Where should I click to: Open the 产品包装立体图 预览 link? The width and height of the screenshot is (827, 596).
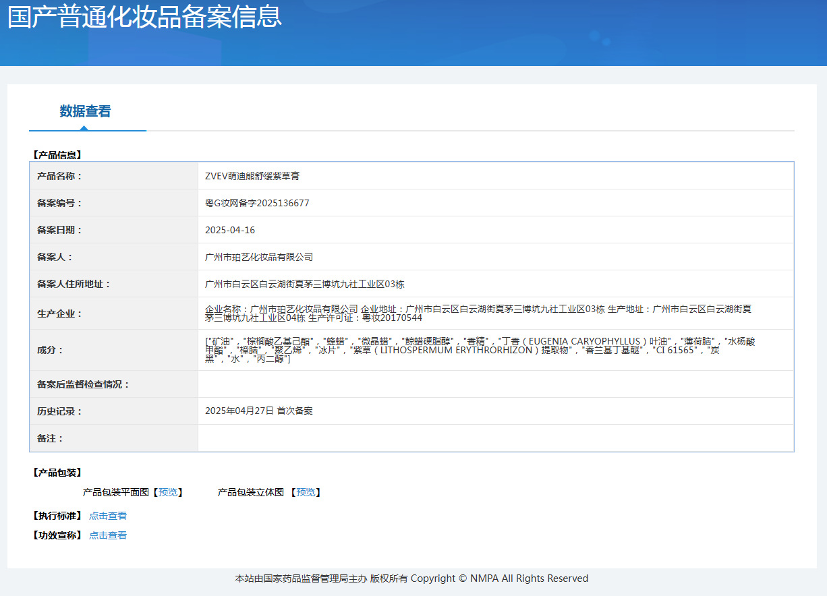pos(306,492)
